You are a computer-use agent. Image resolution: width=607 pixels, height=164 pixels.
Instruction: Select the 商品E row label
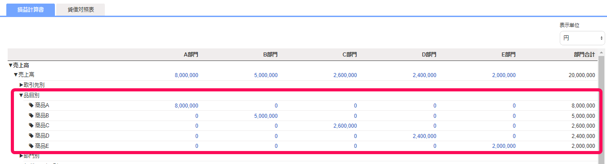tap(42, 146)
